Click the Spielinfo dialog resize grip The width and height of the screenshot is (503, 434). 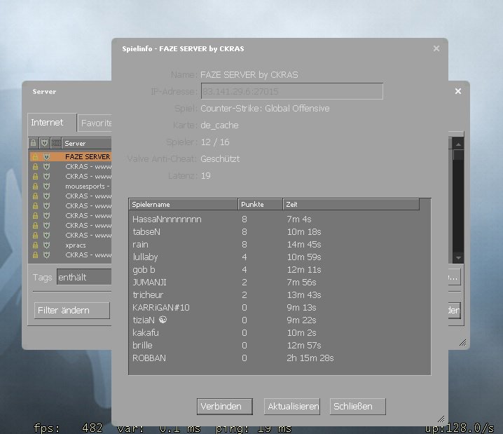[441, 419]
